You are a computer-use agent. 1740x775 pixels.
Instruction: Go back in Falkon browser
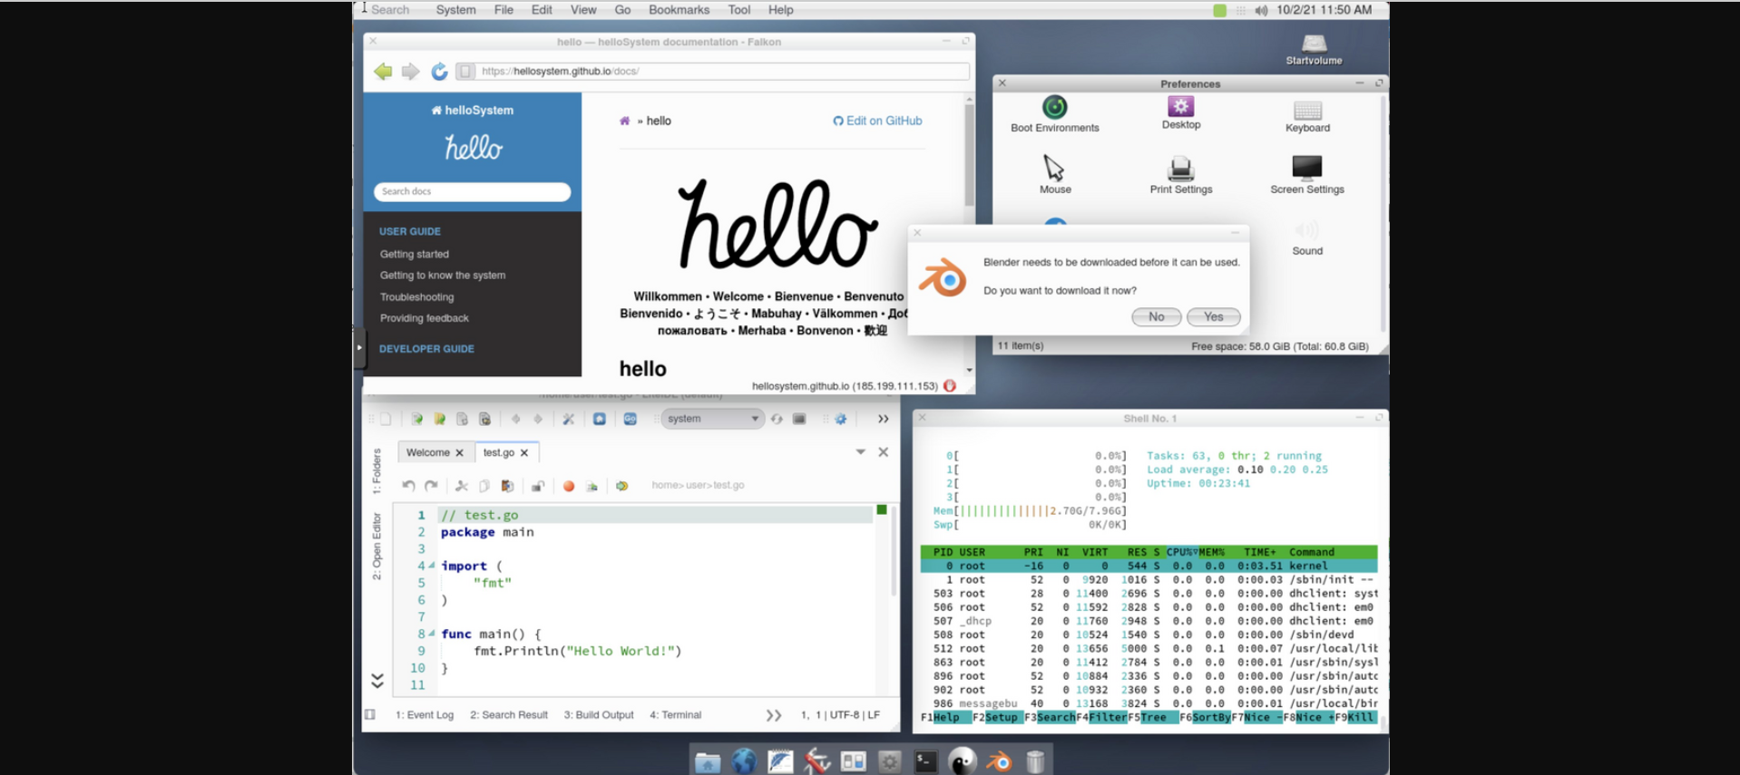click(383, 71)
